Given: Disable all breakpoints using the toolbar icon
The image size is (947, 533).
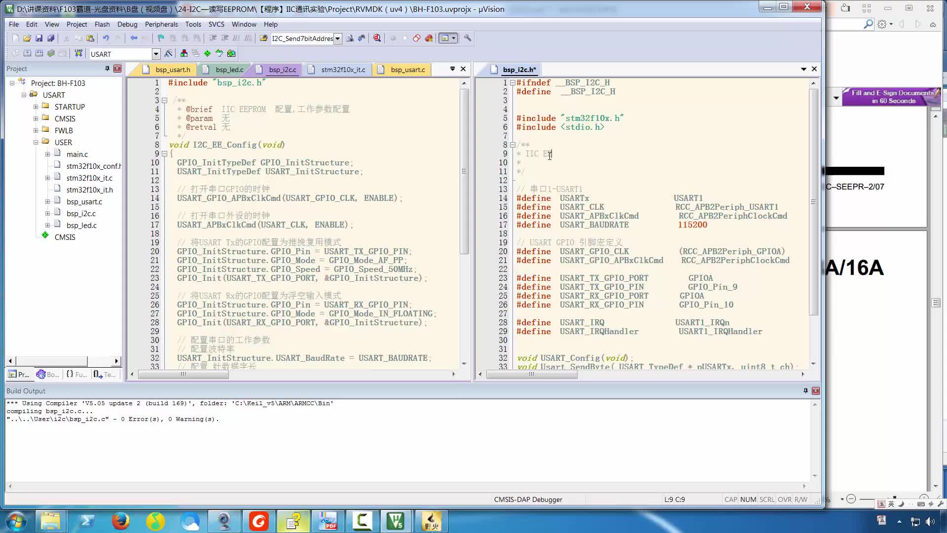Looking at the screenshot, I should pos(417,38).
